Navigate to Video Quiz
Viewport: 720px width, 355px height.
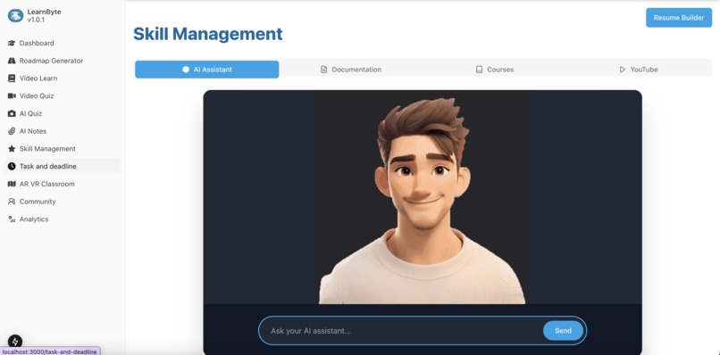(63, 95)
